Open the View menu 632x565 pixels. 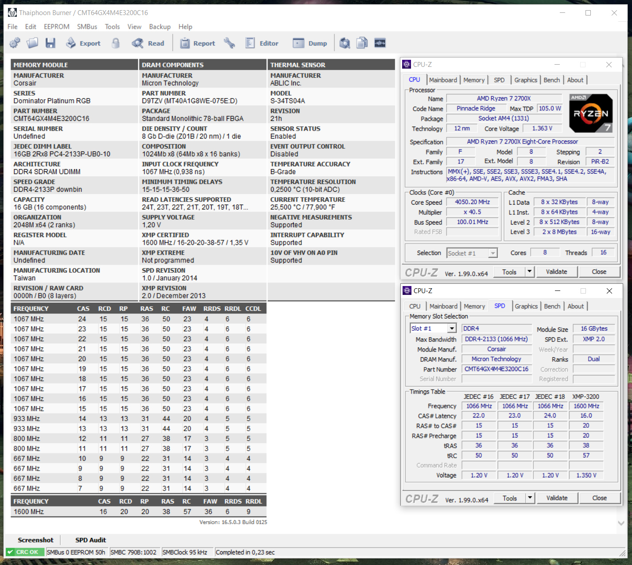pos(134,27)
